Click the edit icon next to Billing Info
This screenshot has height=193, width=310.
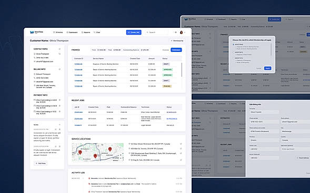59,69
